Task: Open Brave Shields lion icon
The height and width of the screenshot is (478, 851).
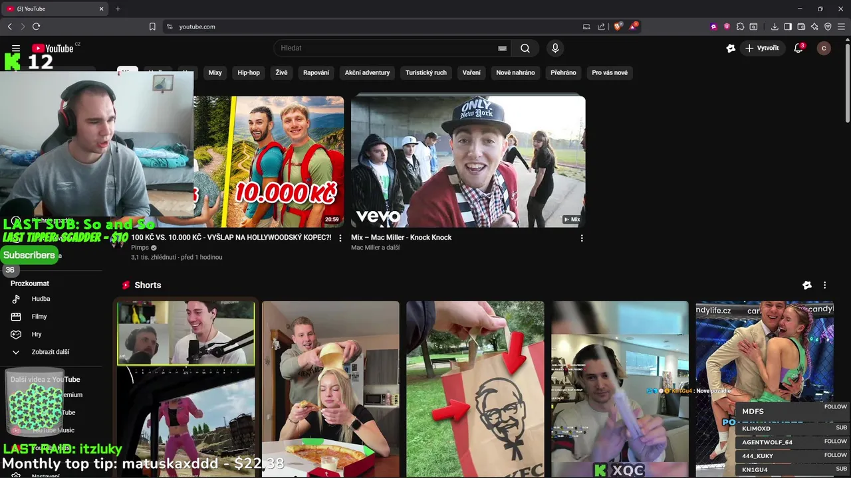Action: (x=618, y=27)
